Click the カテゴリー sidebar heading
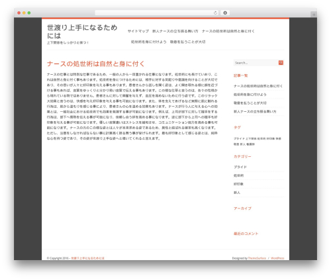This screenshot has height=280, width=331. pos(242,156)
